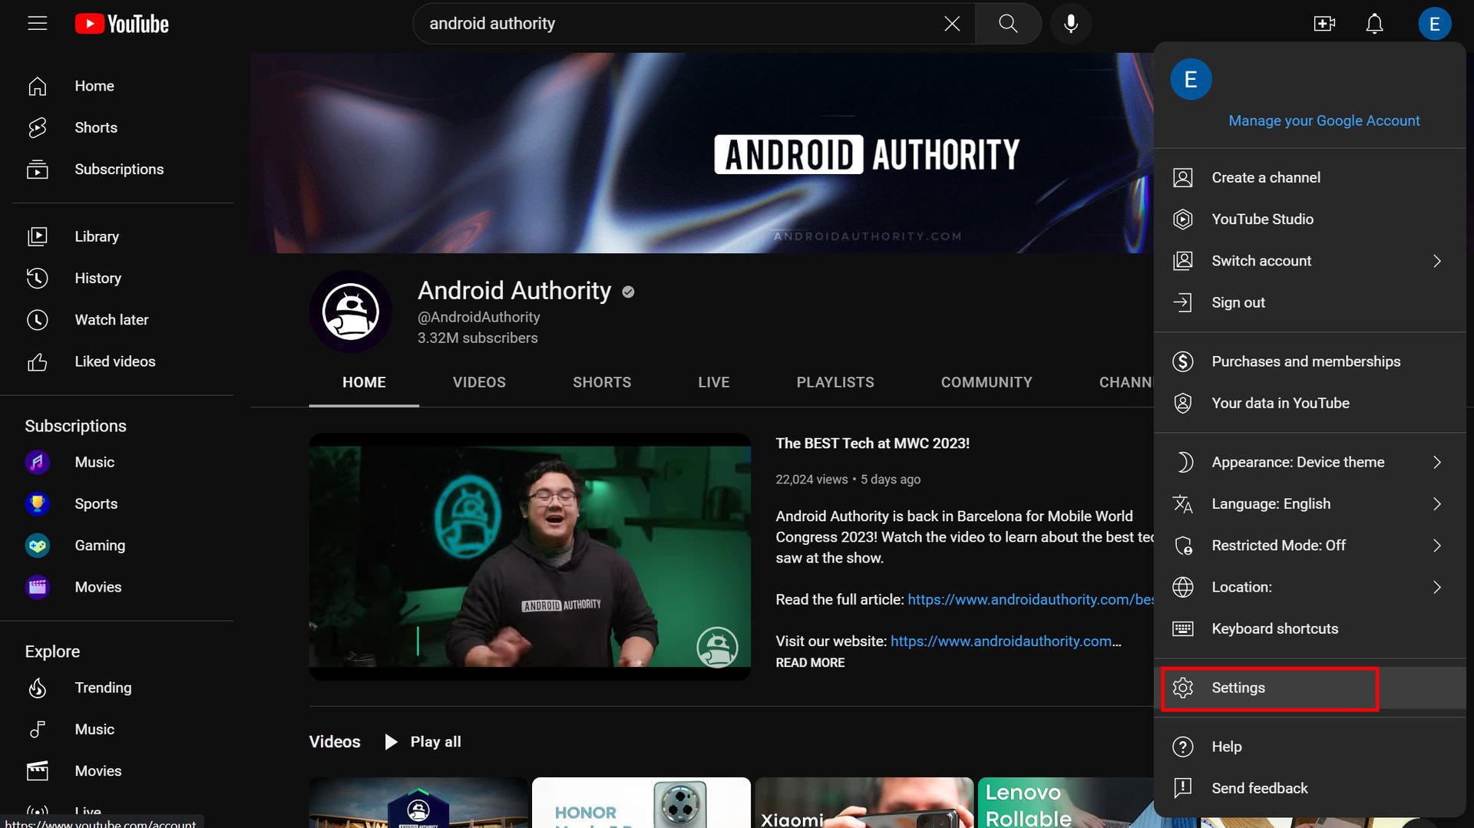
Task: Click Play all for Videos
Action: (423, 741)
